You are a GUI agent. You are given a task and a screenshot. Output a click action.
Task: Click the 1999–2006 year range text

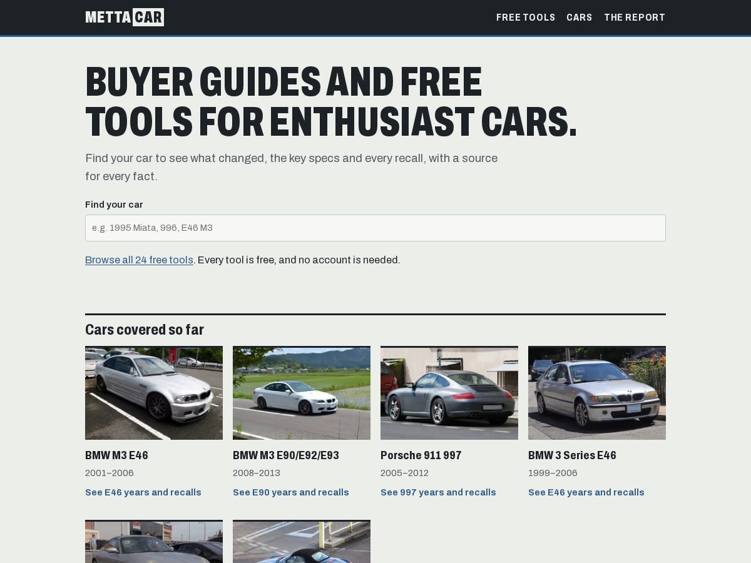tap(553, 473)
